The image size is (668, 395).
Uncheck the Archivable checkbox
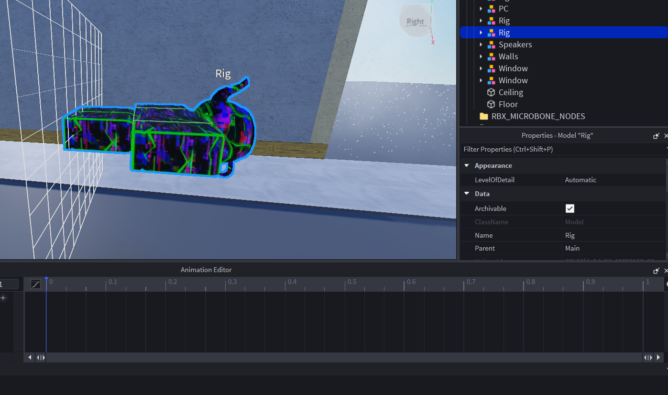[x=569, y=208]
